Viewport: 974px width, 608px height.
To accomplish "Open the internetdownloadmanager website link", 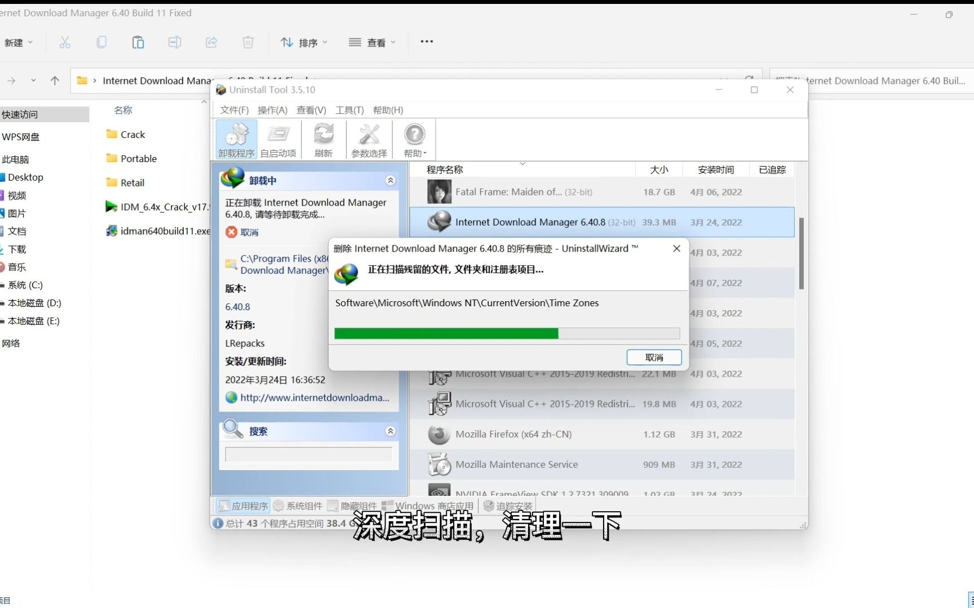I will (315, 397).
